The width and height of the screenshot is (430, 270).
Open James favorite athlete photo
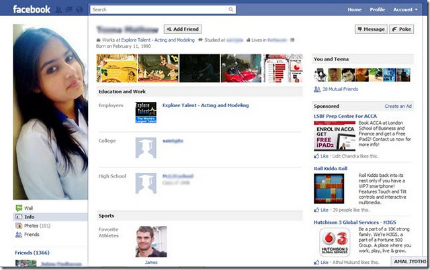tap(151, 242)
